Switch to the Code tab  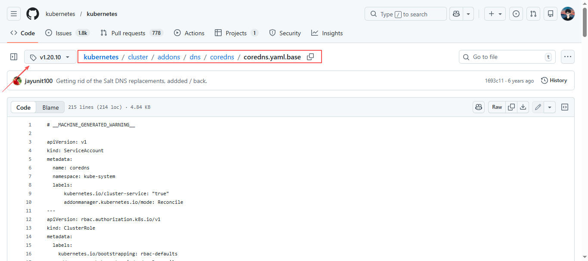click(x=22, y=33)
